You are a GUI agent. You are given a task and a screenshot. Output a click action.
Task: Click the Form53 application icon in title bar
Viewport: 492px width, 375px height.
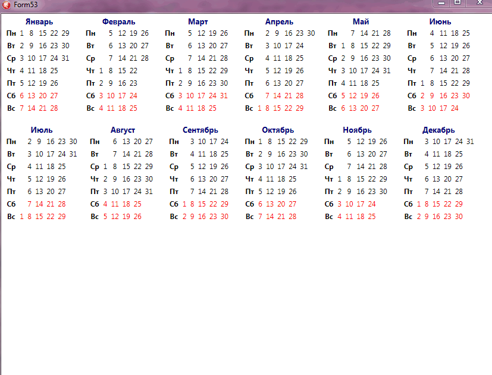pos(7,4)
